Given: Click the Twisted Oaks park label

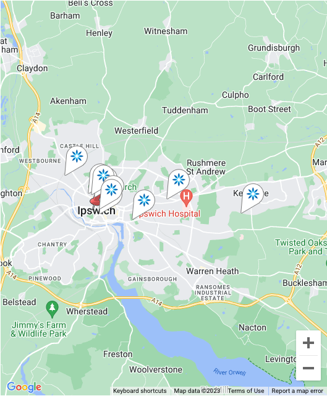Looking at the screenshot, I should tap(301, 247).
